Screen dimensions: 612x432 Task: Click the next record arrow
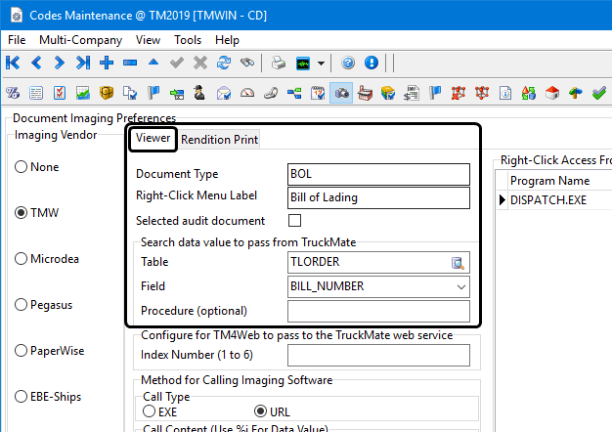coord(60,63)
